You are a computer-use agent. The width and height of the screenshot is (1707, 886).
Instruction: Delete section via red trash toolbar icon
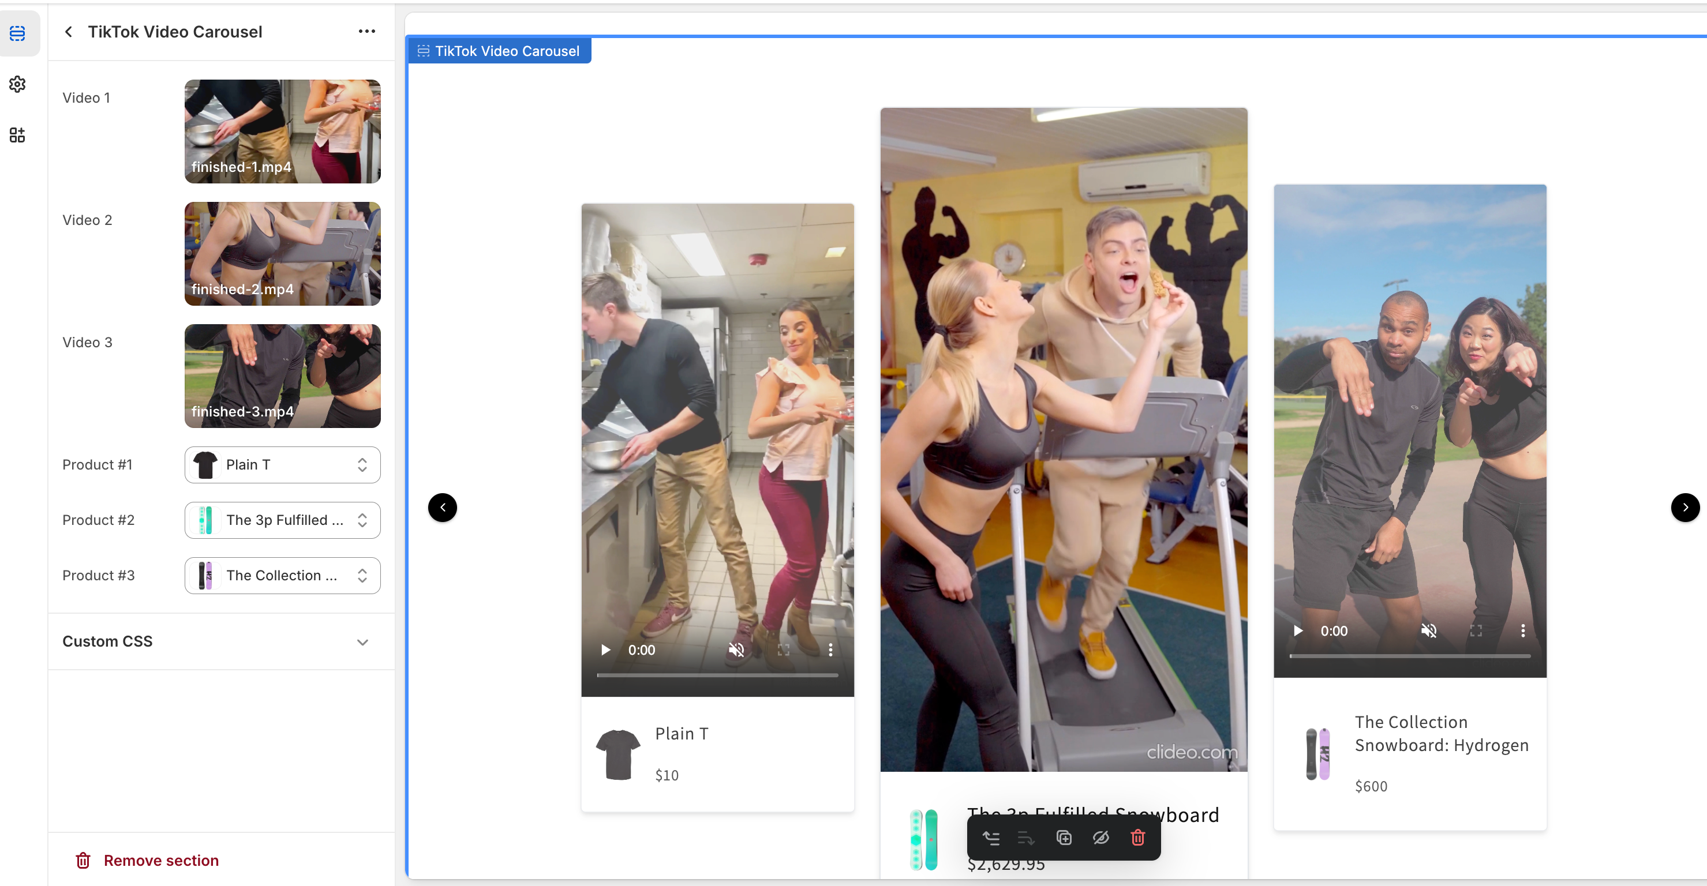click(x=1138, y=838)
